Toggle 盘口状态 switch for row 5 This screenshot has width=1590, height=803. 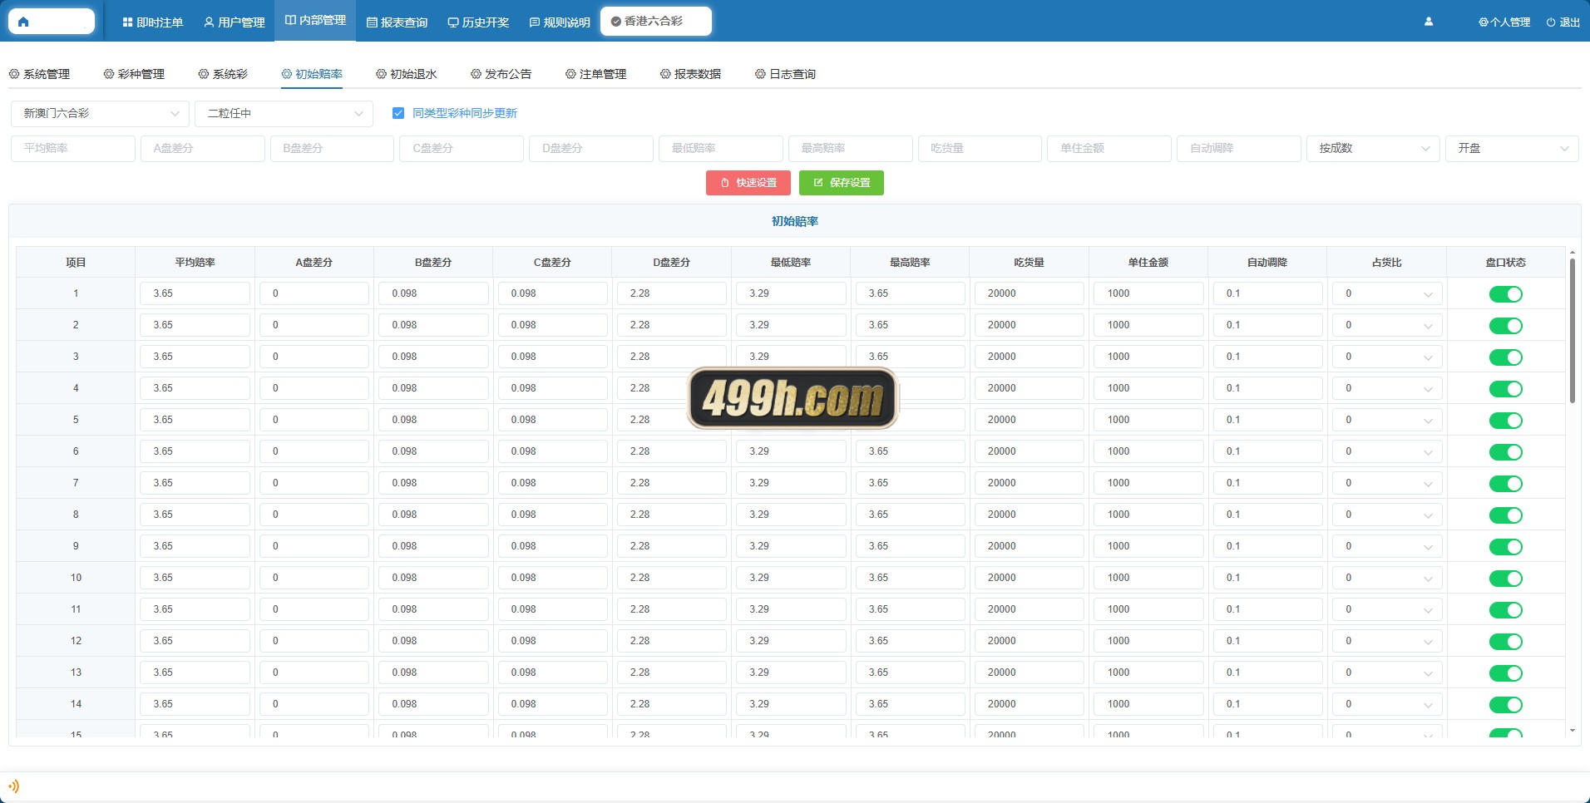pos(1506,421)
